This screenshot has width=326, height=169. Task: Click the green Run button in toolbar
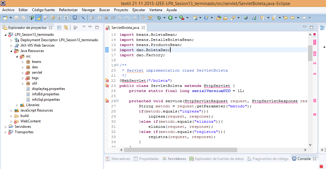tap(170, 18)
